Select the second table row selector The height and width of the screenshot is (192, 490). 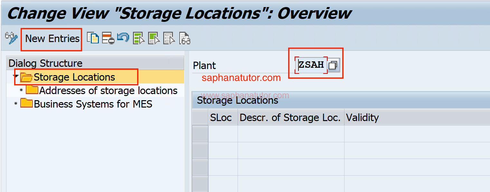pos(200,150)
